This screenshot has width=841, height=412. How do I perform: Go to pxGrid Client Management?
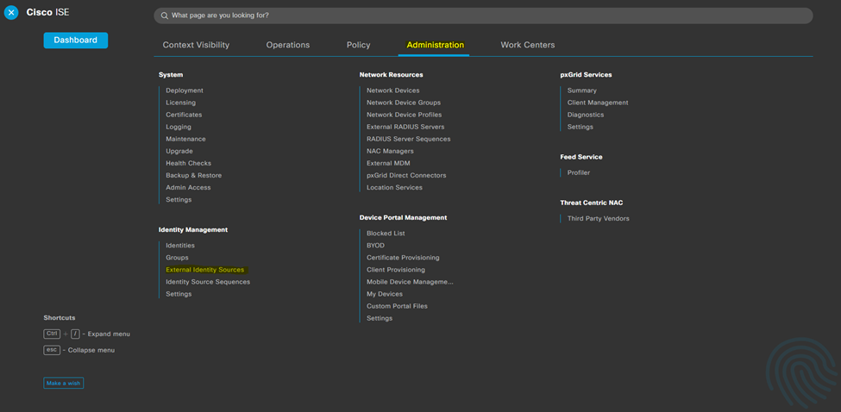click(x=597, y=103)
